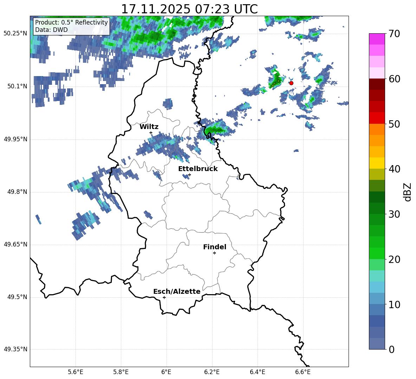The image size is (416, 379).
Task: Click the Wiltz station cross marker
Action: click(x=151, y=133)
